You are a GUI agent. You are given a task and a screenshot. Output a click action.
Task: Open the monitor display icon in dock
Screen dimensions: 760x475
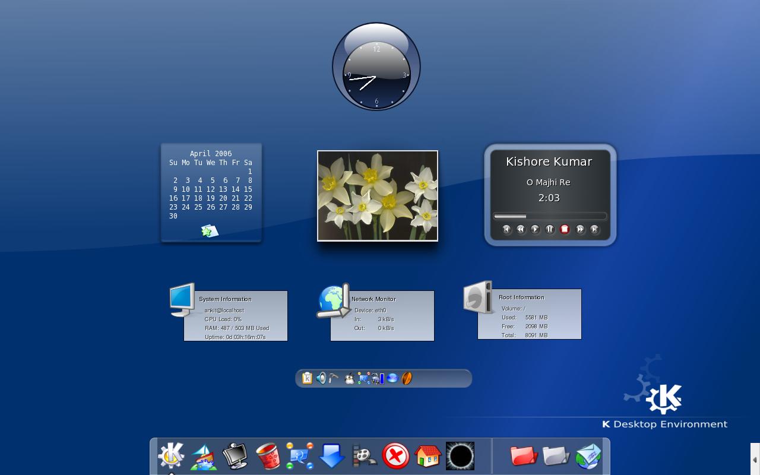point(235,456)
